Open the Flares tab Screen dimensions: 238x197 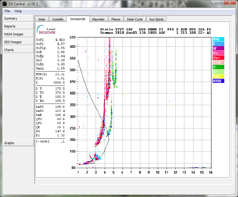point(116,19)
